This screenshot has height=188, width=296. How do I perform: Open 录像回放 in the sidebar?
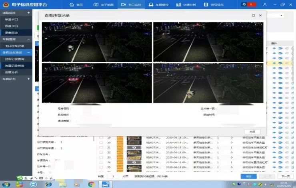(16, 33)
